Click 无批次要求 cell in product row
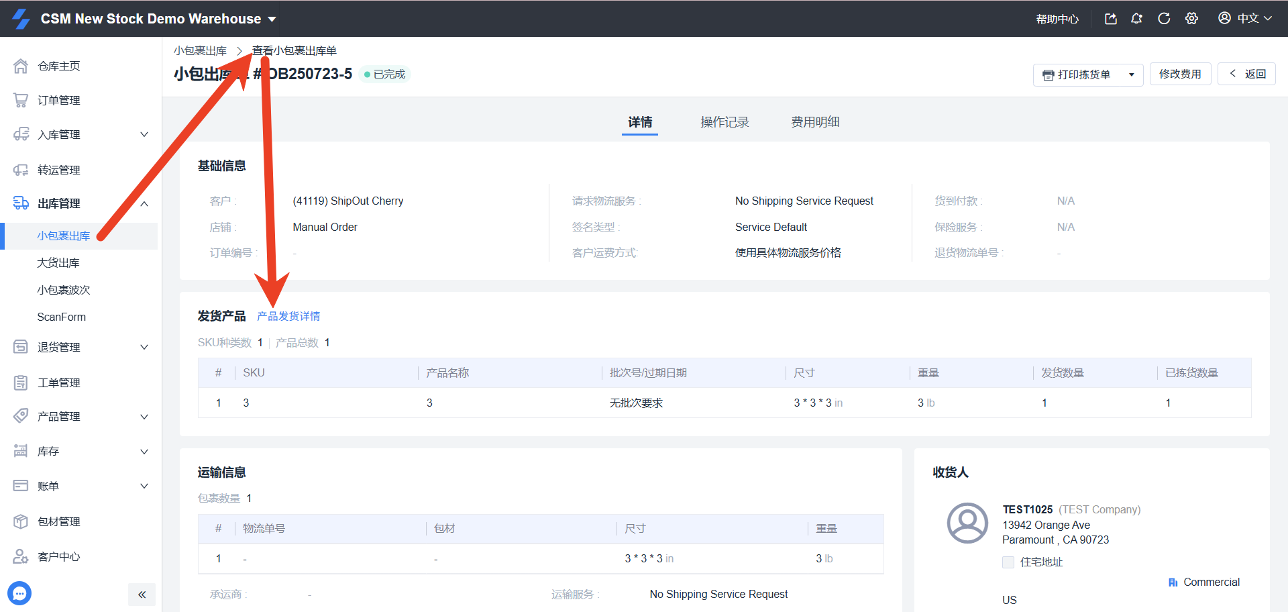1288x612 pixels. (x=636, y=403)
